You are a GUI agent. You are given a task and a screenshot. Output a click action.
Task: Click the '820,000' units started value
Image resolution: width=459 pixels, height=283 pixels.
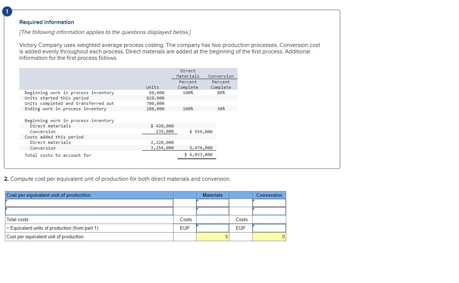[x=156, y=98]
